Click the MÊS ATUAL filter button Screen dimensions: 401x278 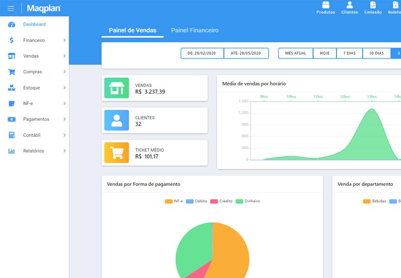pyautogui.click(x=295, y=53)
